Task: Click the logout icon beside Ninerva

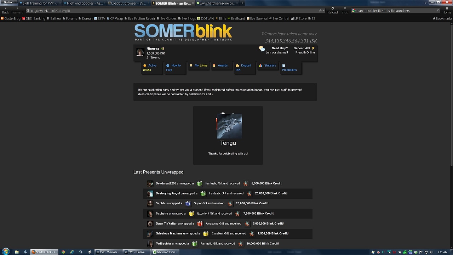Action: point(162,49)
